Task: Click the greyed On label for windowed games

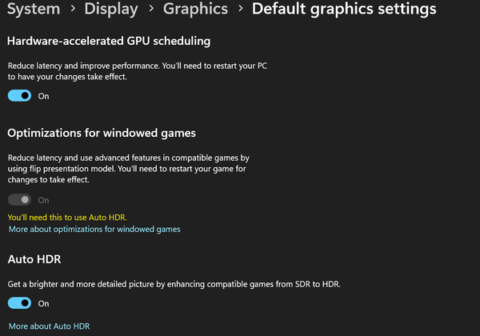Action: point(43,200)
